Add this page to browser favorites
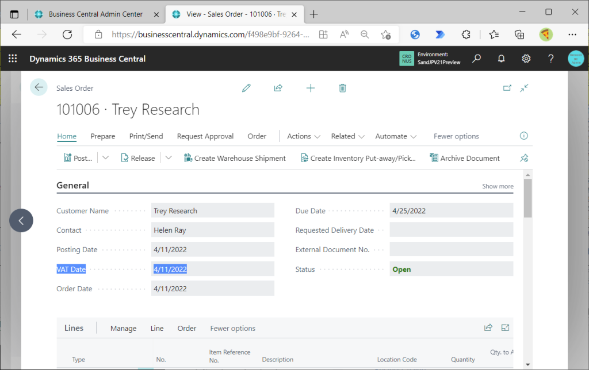This screenshot has height=370, width=589. coord(385,34)
